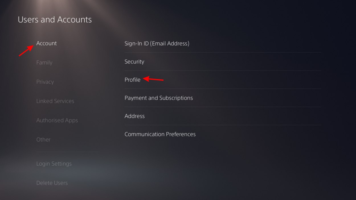
Task: Click the Users and Accounts heading
Action: tap(55, 20)
